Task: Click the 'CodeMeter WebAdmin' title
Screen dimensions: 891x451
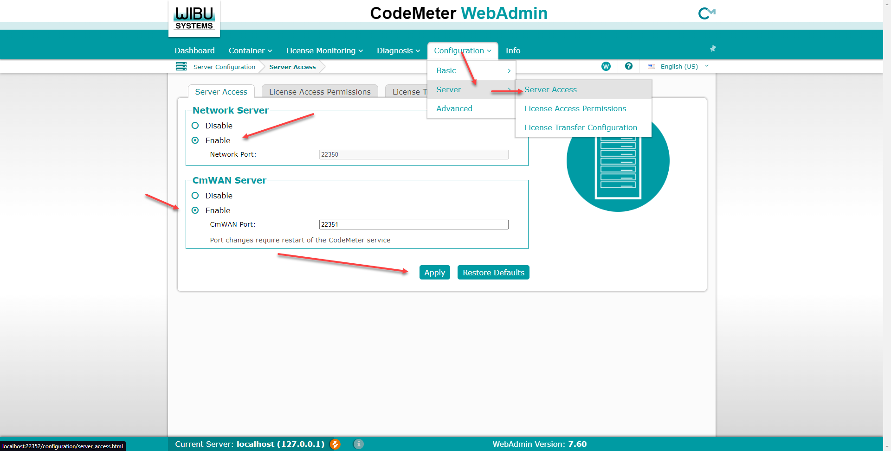Action: 458,13
